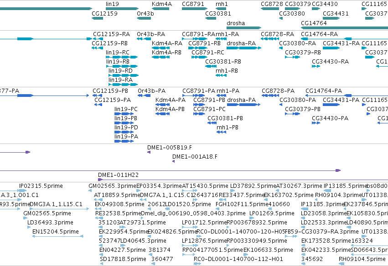Screen dimensions: 388x266
Task: Click the EK173528.5prime EST label
Action: point(326,240)
